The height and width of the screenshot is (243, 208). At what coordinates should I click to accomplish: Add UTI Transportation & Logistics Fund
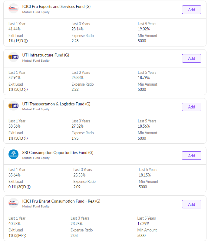point(191,107)
